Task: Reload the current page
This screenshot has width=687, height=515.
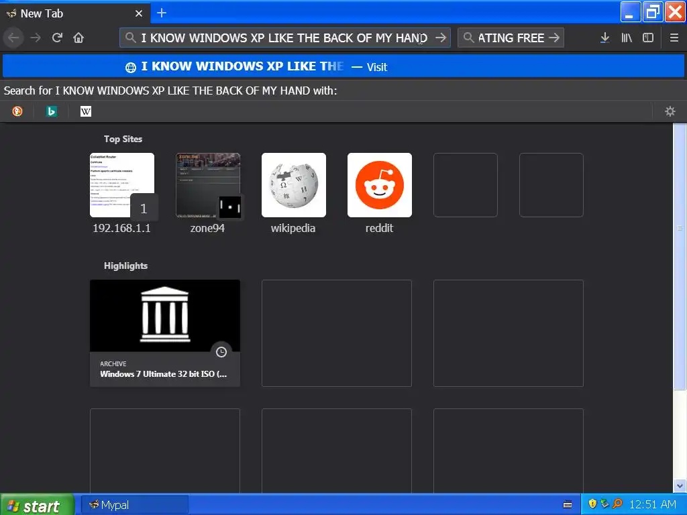Action: coord(57,38)
